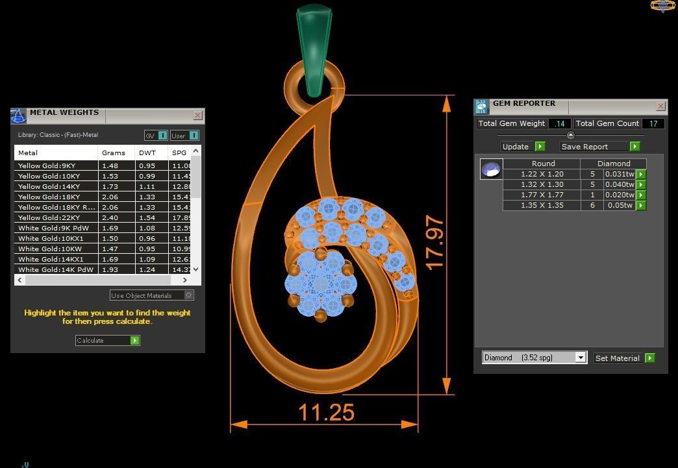
Task: Select the Yellow Gold:18KY row
Action: [103, 197]
